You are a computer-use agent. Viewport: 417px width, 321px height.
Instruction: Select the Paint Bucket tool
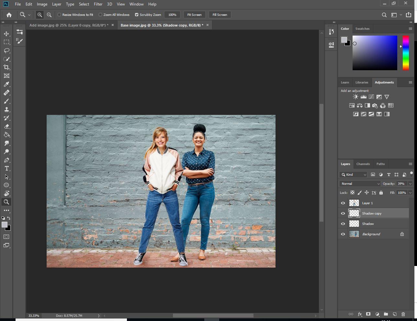pos(6,135)
